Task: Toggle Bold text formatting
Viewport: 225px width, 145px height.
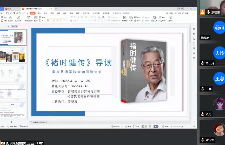Action: (48, 21)
